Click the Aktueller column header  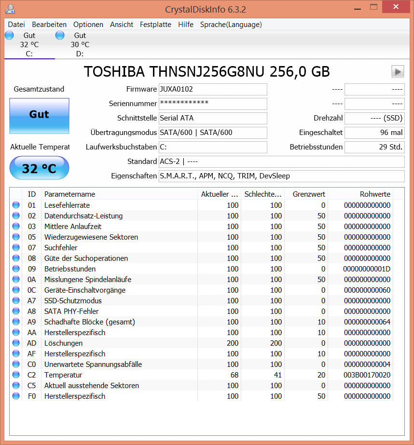(219, 194)
